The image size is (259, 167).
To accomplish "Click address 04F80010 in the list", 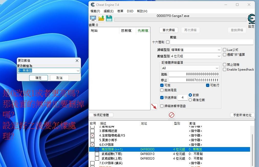I will point(147,154).
